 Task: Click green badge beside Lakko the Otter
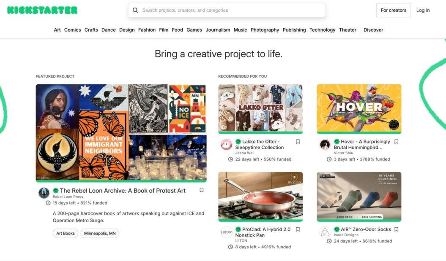[x=238, y=142]
